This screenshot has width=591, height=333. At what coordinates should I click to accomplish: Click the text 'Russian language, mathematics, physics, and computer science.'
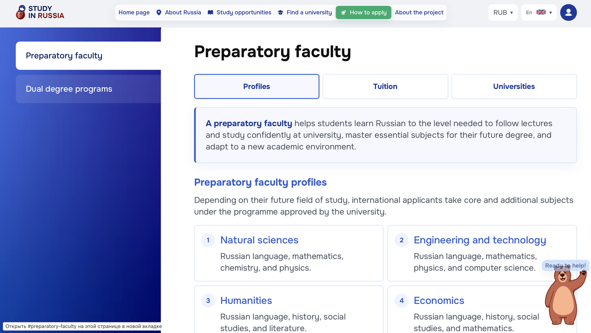(x=475, y=262)
